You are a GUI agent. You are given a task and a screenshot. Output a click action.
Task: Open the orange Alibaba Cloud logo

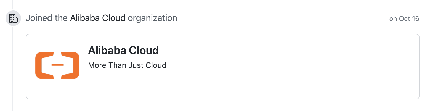coord(57,65)
